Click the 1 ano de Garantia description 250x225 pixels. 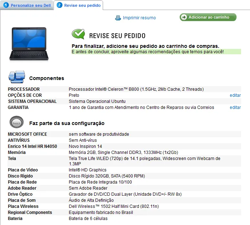pyautogui.click(x=142, y=107)
